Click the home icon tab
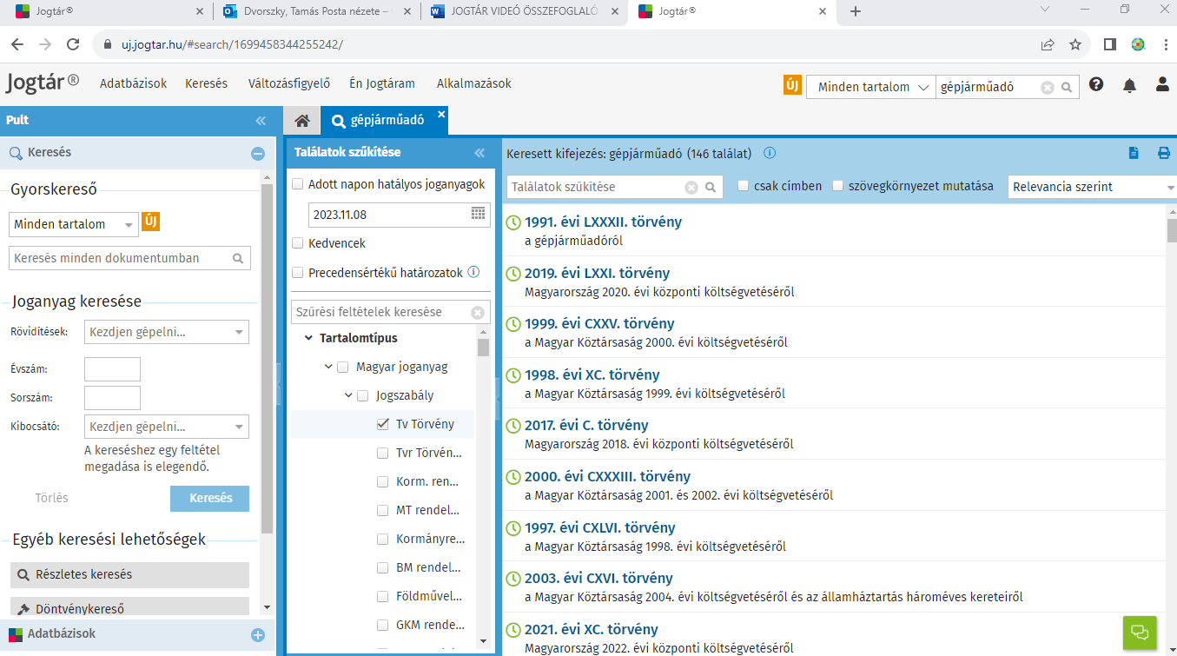Image resolution: width=1177 pixels, height=656 pixels. pos(301,121)
